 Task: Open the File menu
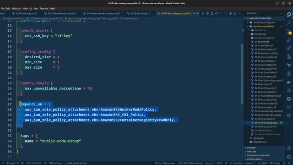click(3, 8)
